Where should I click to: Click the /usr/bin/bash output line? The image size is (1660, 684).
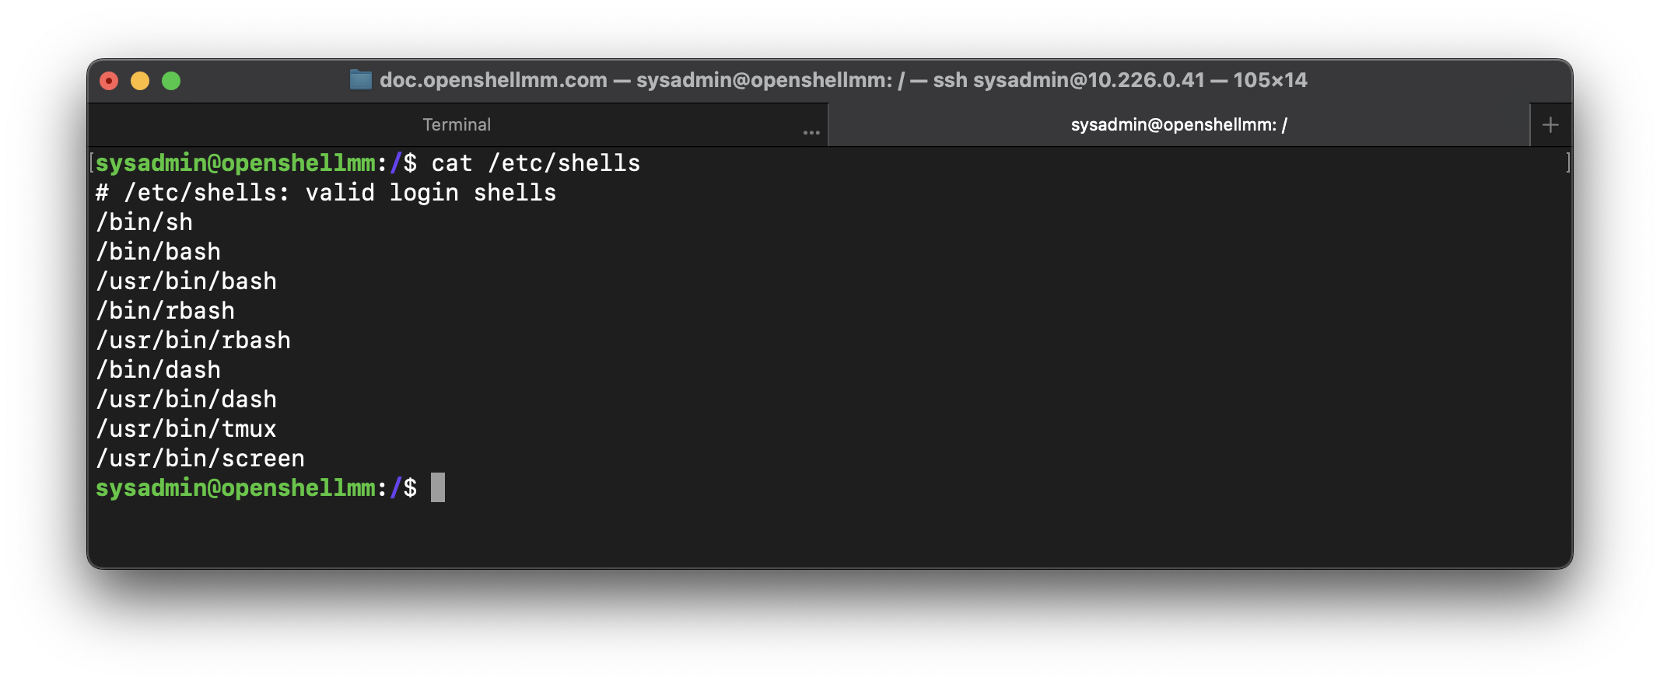pos(187,281)
